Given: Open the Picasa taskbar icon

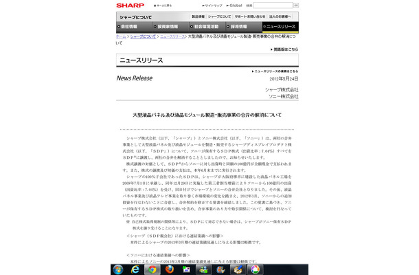Looking at the screenshot, I should (255, 269).
